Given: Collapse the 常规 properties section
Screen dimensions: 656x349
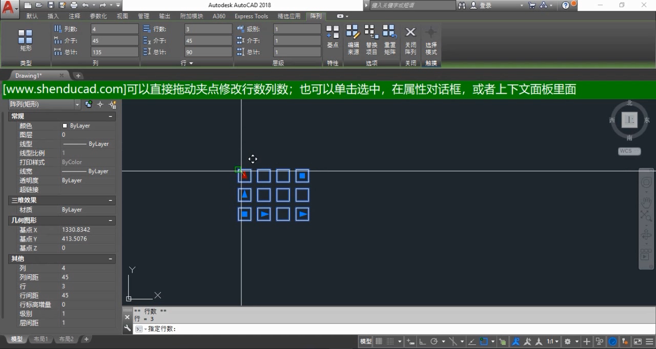Looking at the screenshot, I should [x=111, y=116].
